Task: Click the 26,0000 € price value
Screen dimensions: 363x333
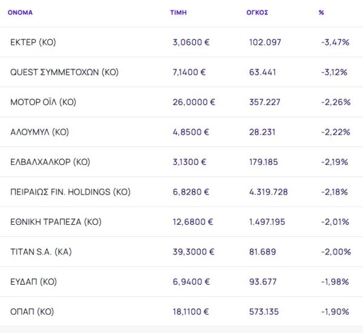Action: tap(194, 102)
